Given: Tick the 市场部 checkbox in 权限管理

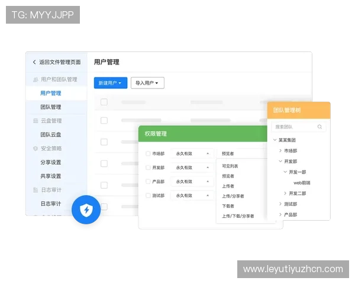Looking at the screenshot, I should pos(148,154).
